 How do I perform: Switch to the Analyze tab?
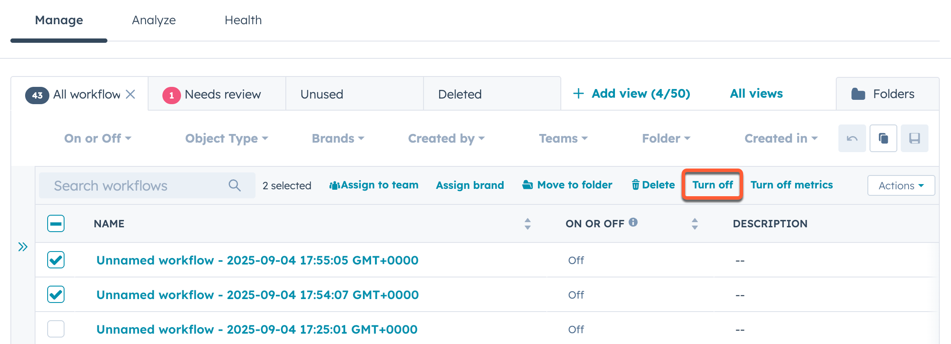tap(154, 20)
